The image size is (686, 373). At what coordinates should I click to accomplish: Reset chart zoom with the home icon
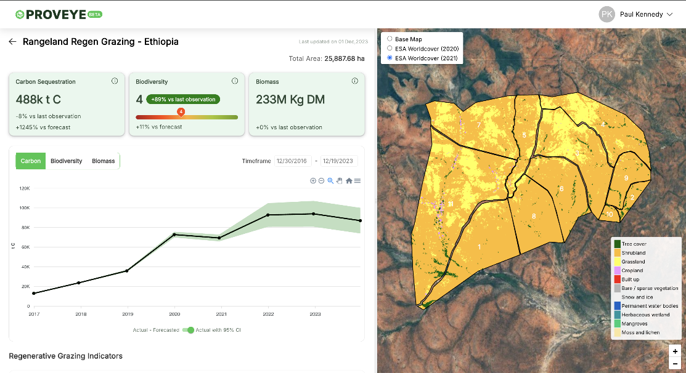point(349,181)
